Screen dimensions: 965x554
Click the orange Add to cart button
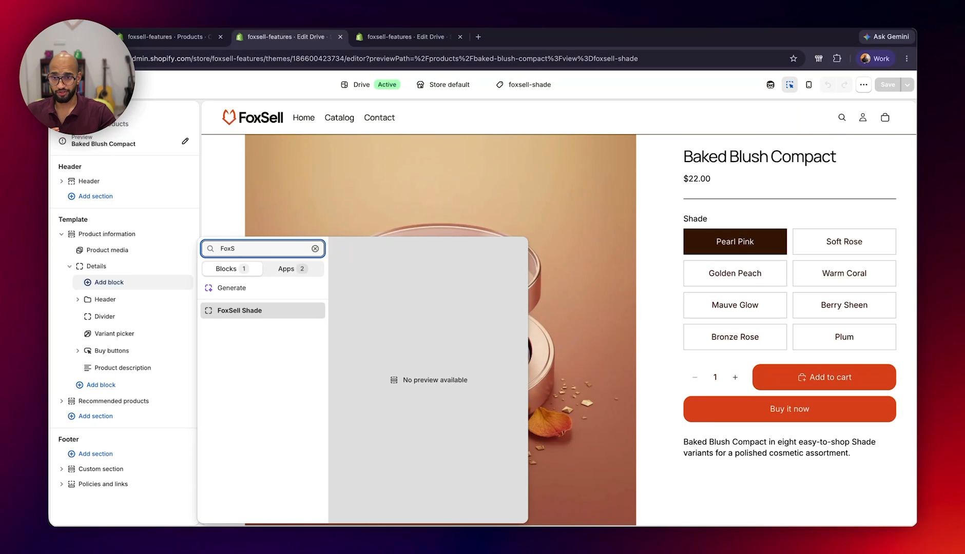coord(824,378)
